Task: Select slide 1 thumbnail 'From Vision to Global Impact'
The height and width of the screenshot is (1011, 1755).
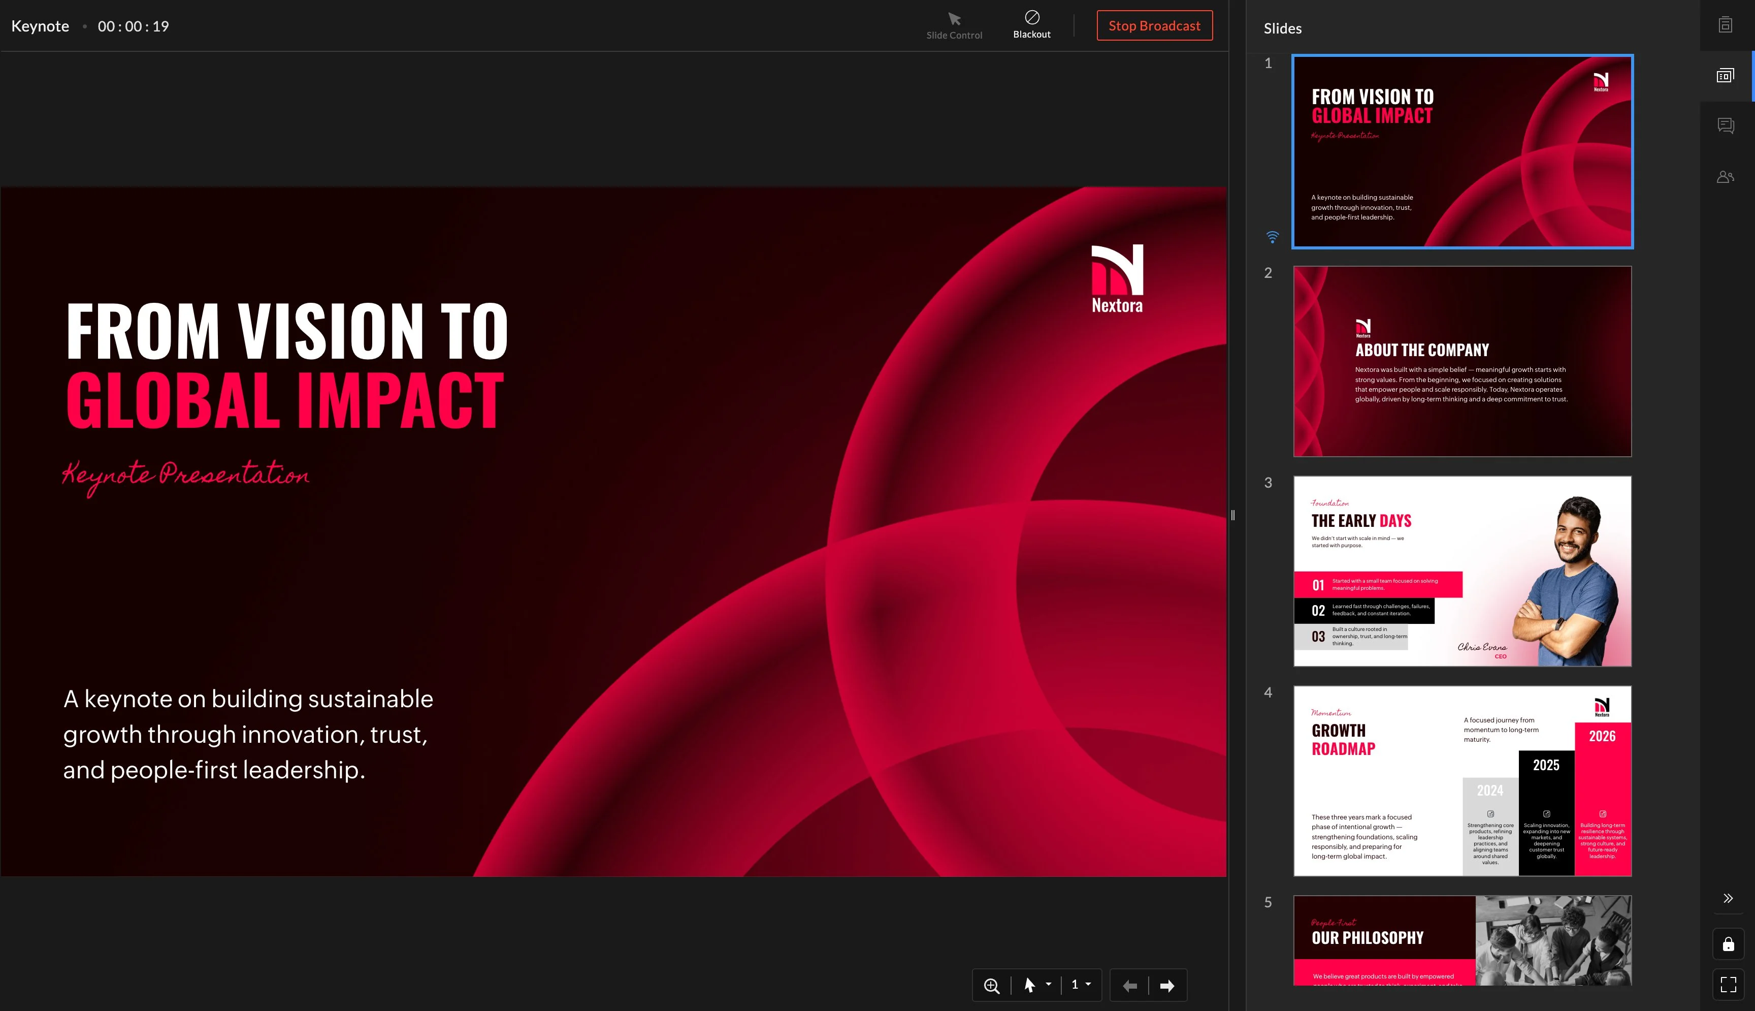Action: pyautogui.click(x=1462, y=151)
